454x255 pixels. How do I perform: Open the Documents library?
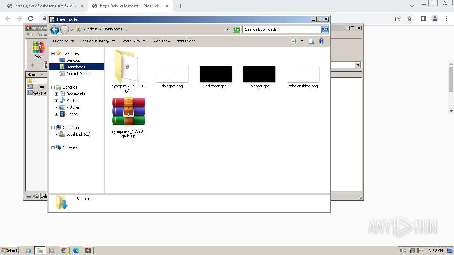coord(76,94)
